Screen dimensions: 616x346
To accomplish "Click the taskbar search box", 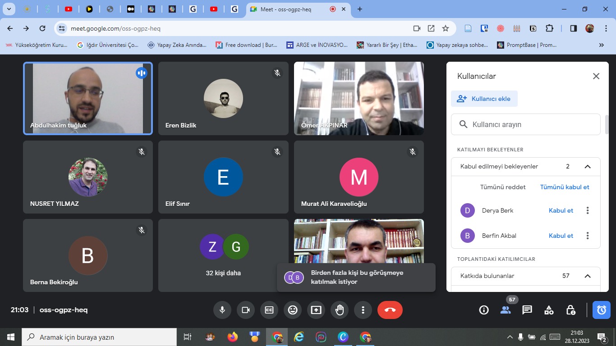I will pyautogui.click(x=99, y=337).
